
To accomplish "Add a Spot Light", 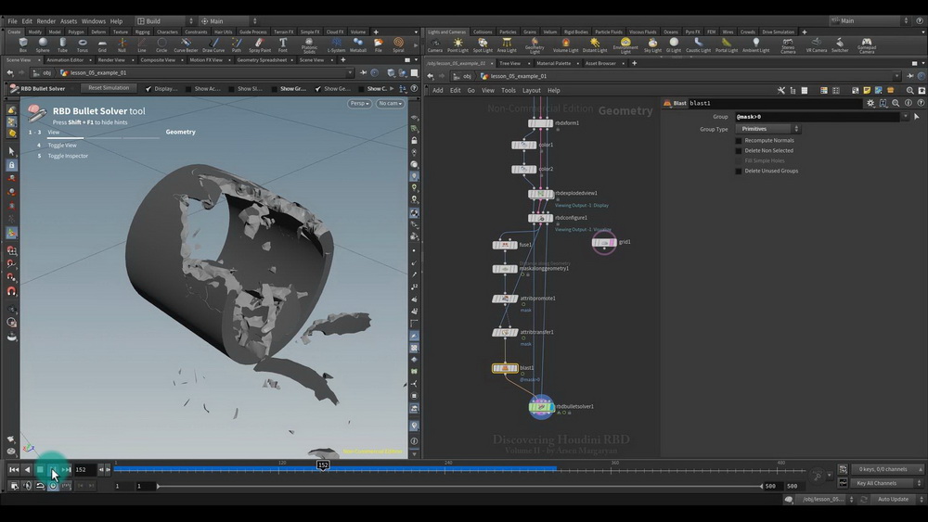I will pyautogui.click(x=483, y=45).
